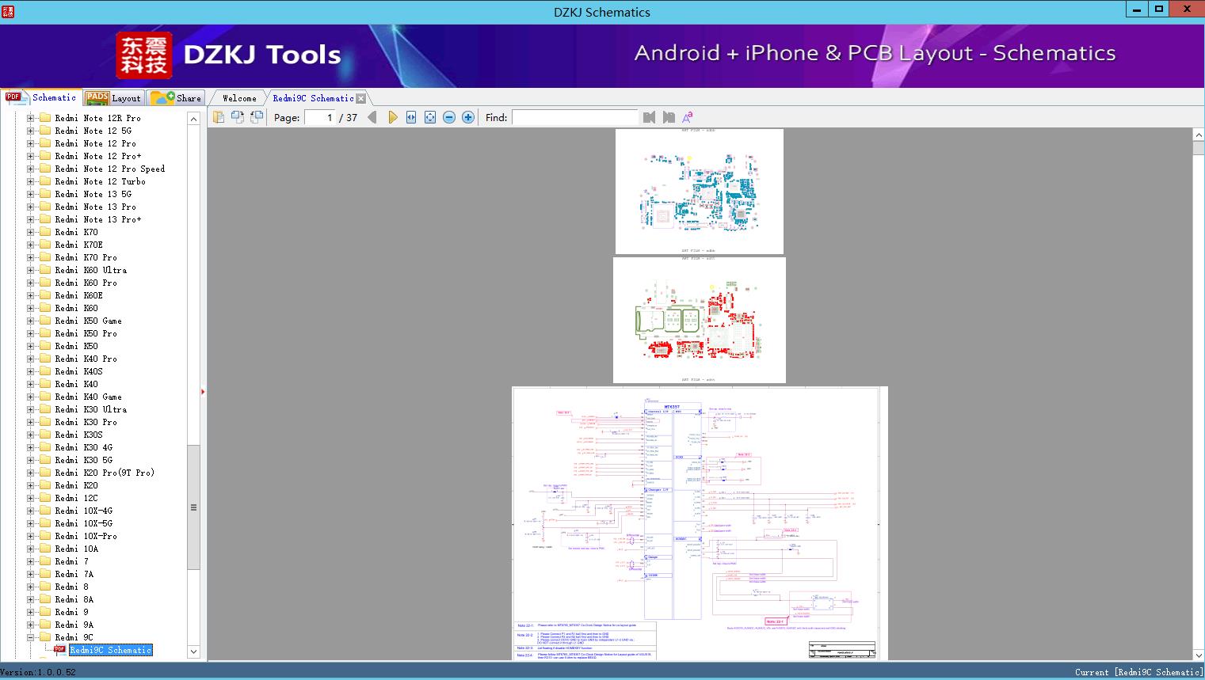Click the MT6357 schematic page
1205x680 pixels.
(x=700, y=523)
